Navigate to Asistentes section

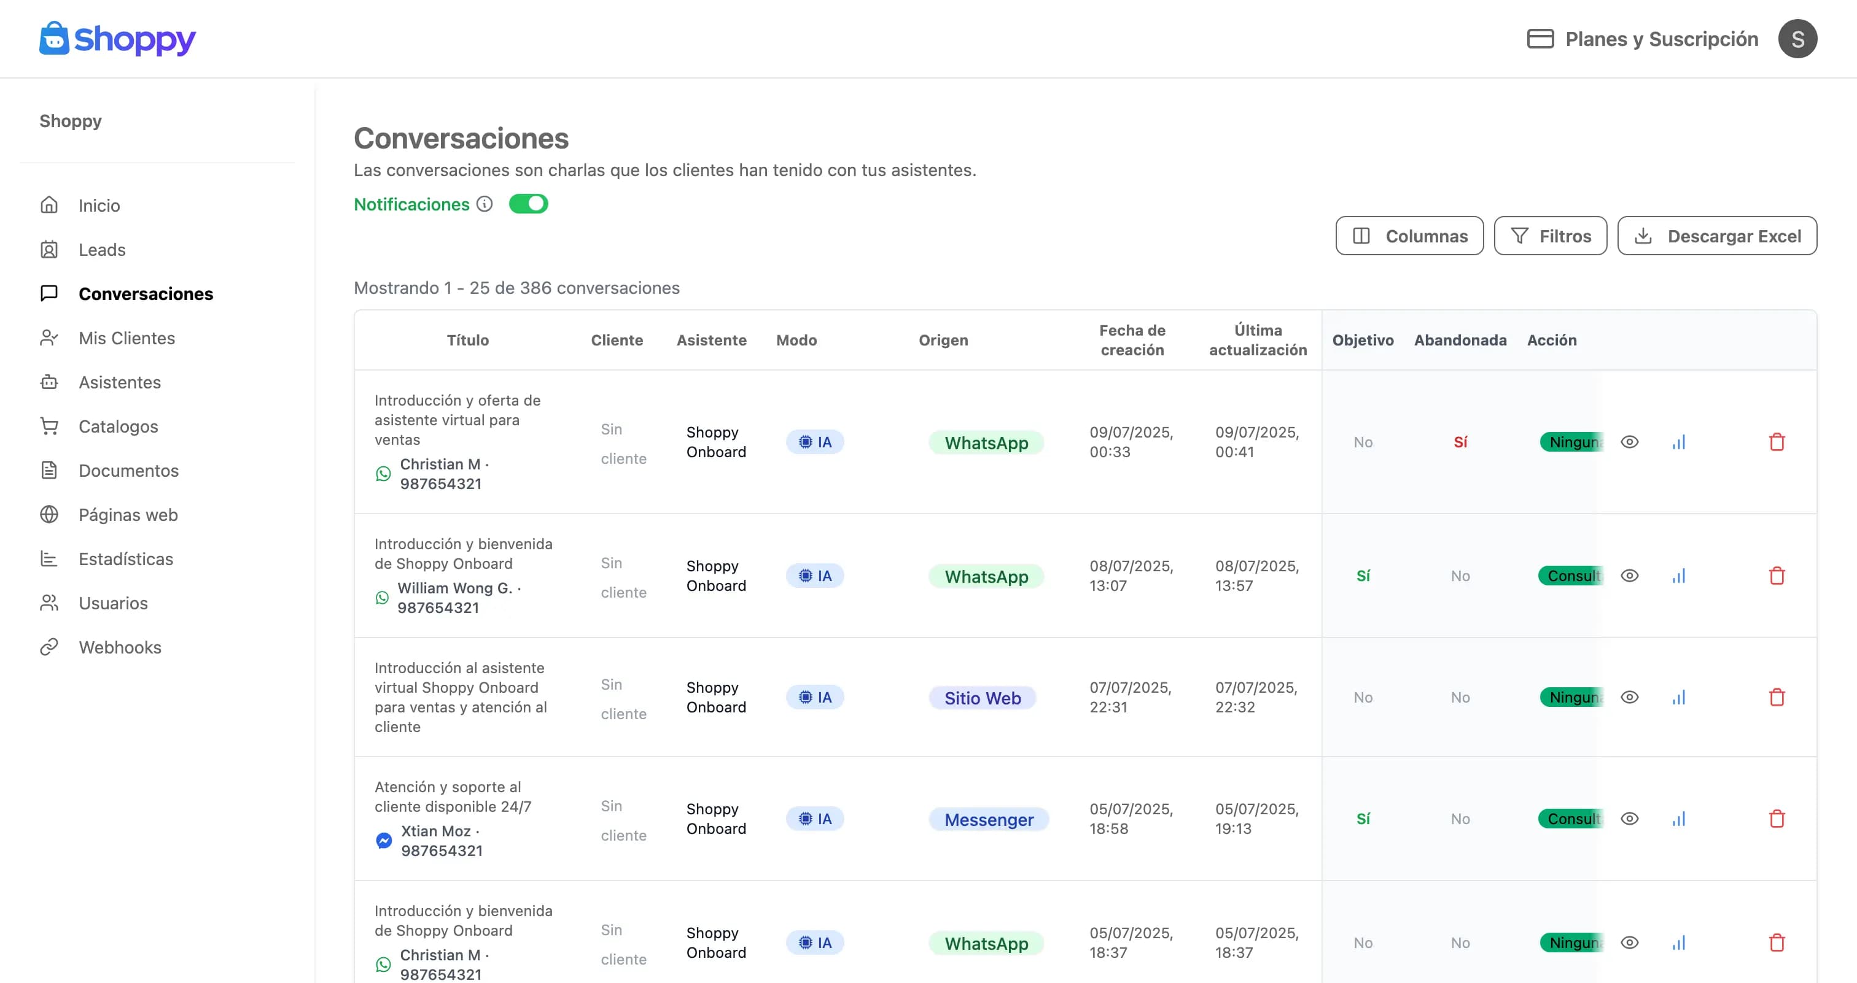click(119, 382)
